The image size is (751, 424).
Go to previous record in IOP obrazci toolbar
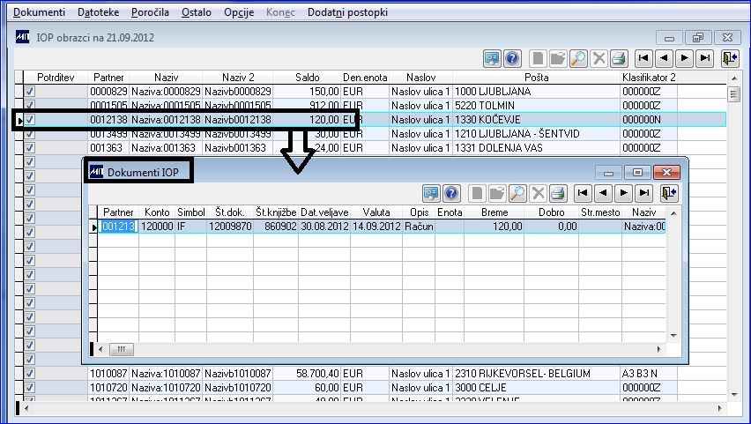665,58
